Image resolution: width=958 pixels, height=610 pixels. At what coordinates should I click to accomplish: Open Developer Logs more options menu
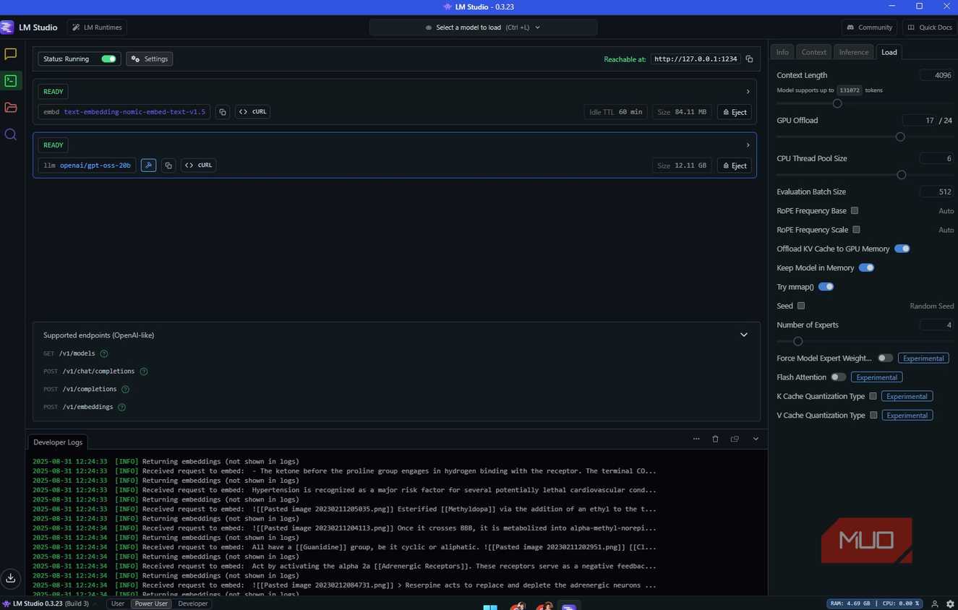(x=696, y=439)
